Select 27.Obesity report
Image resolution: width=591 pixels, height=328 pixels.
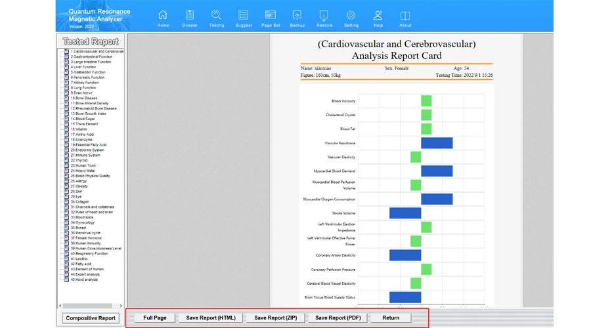pyautogui.click(x=79, y=186)
